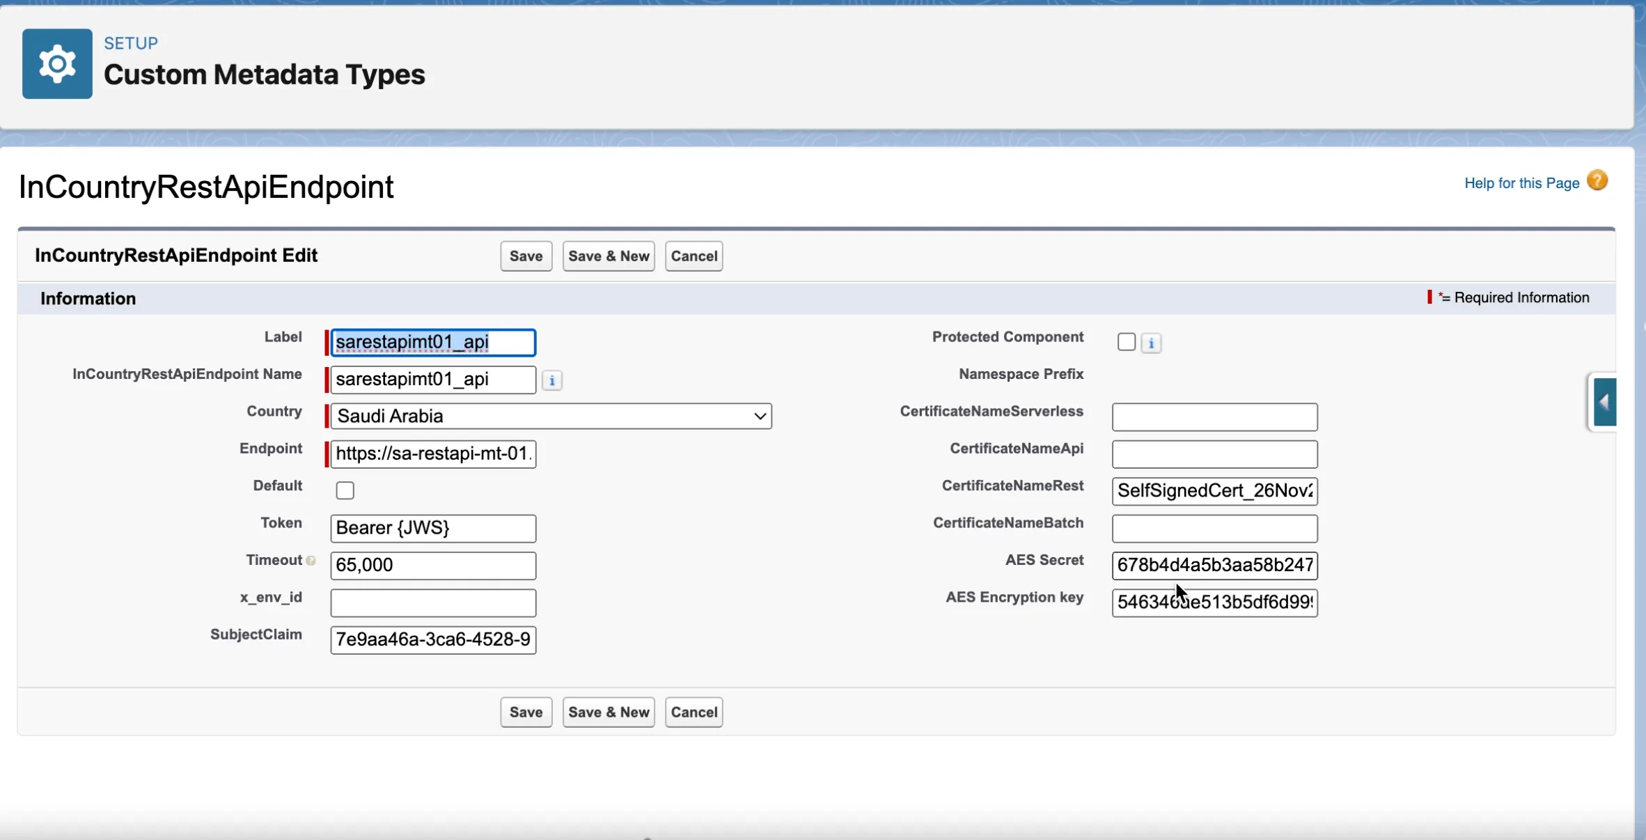Click the Timeout help hint icon

(x=311, y=561)
